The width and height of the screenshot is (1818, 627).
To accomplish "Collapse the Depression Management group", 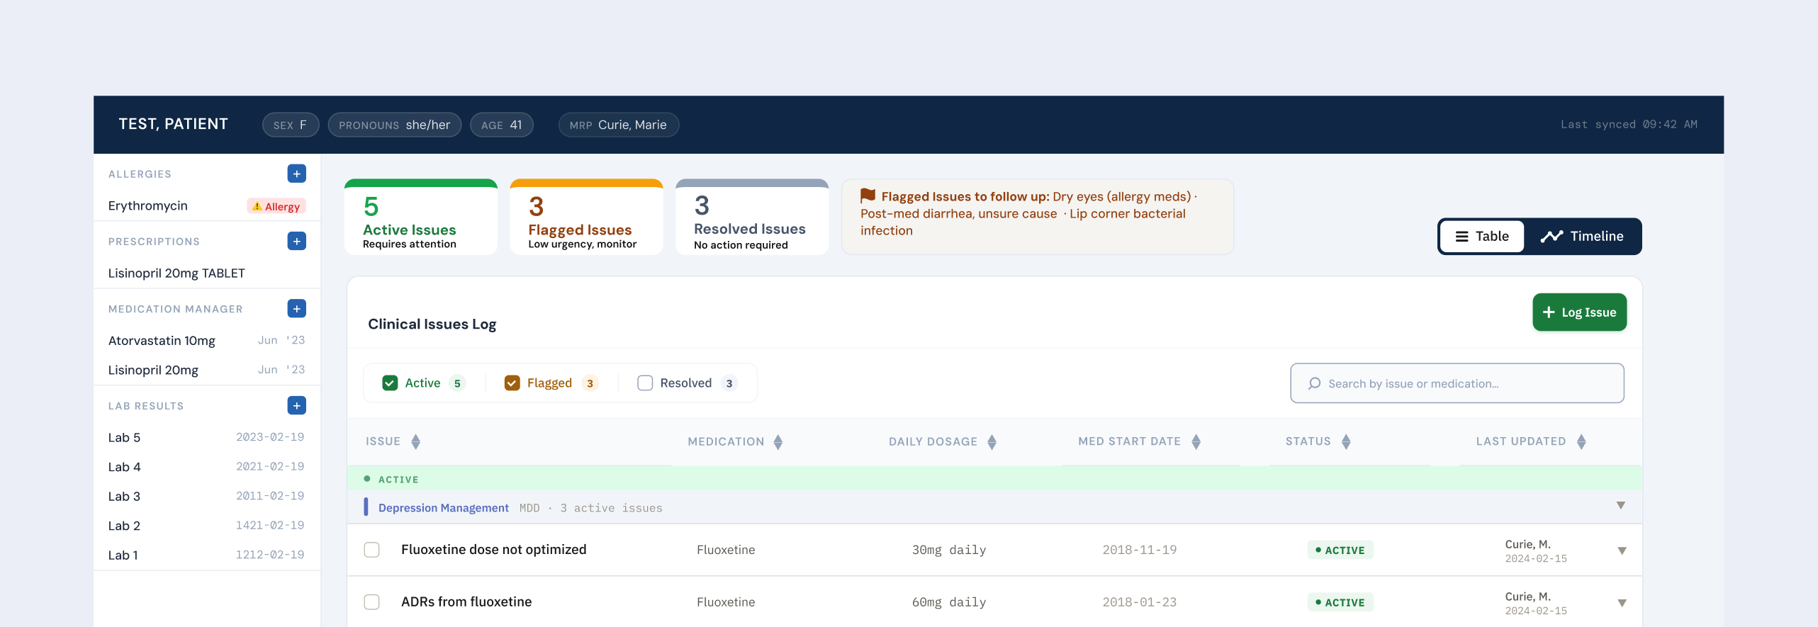I will 1620,506.
